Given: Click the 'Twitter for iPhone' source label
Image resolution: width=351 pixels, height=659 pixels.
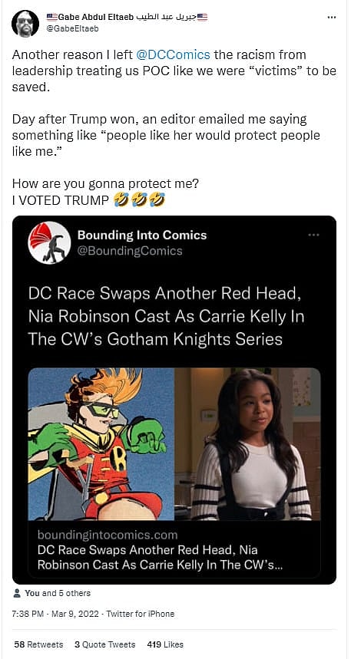Looking at the screenshot, I should (140, 614).
